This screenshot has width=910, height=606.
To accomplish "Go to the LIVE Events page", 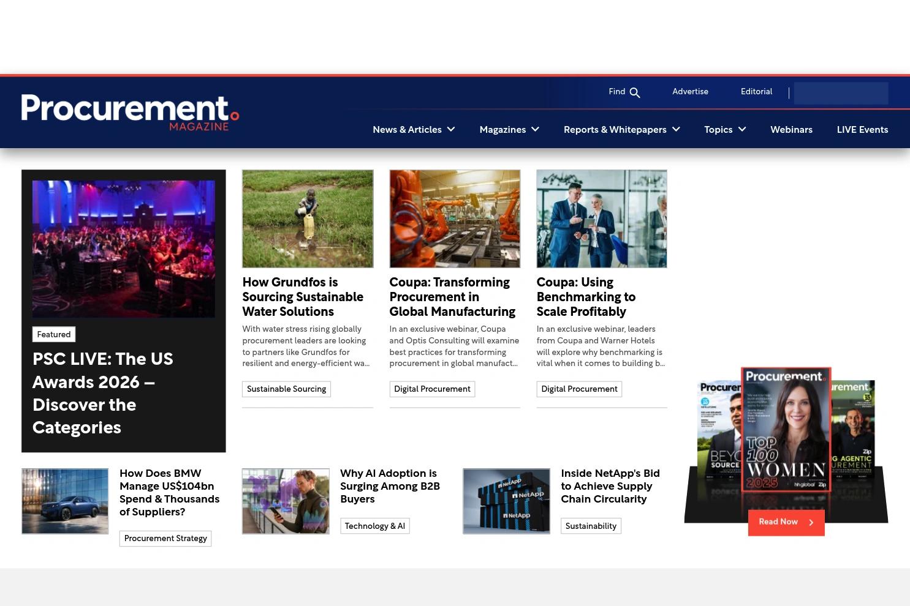I will point(862,130).
